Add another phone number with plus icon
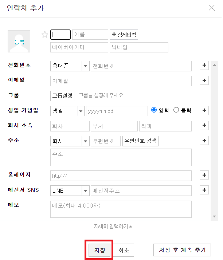This screenshot has height=260, width=223. [x=204, y=65]
